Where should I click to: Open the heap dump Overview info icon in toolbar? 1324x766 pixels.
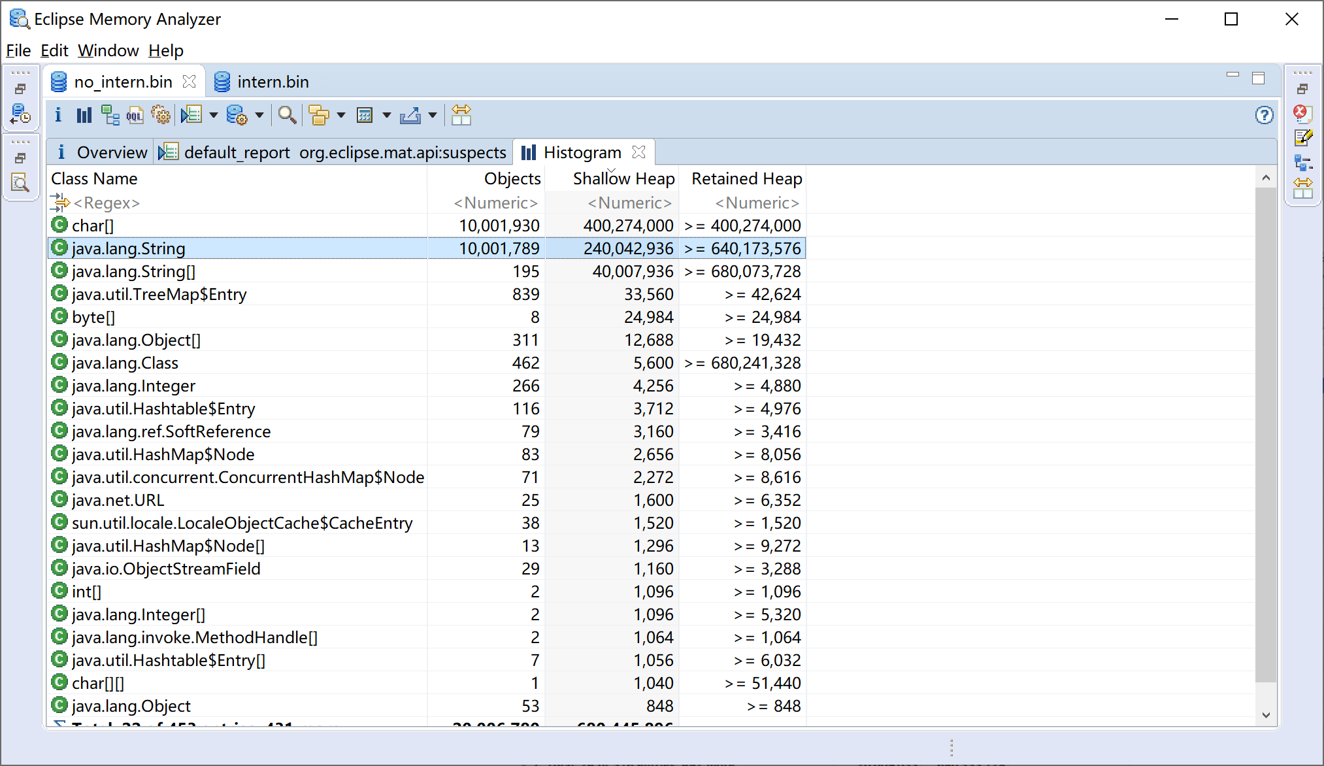58,116
